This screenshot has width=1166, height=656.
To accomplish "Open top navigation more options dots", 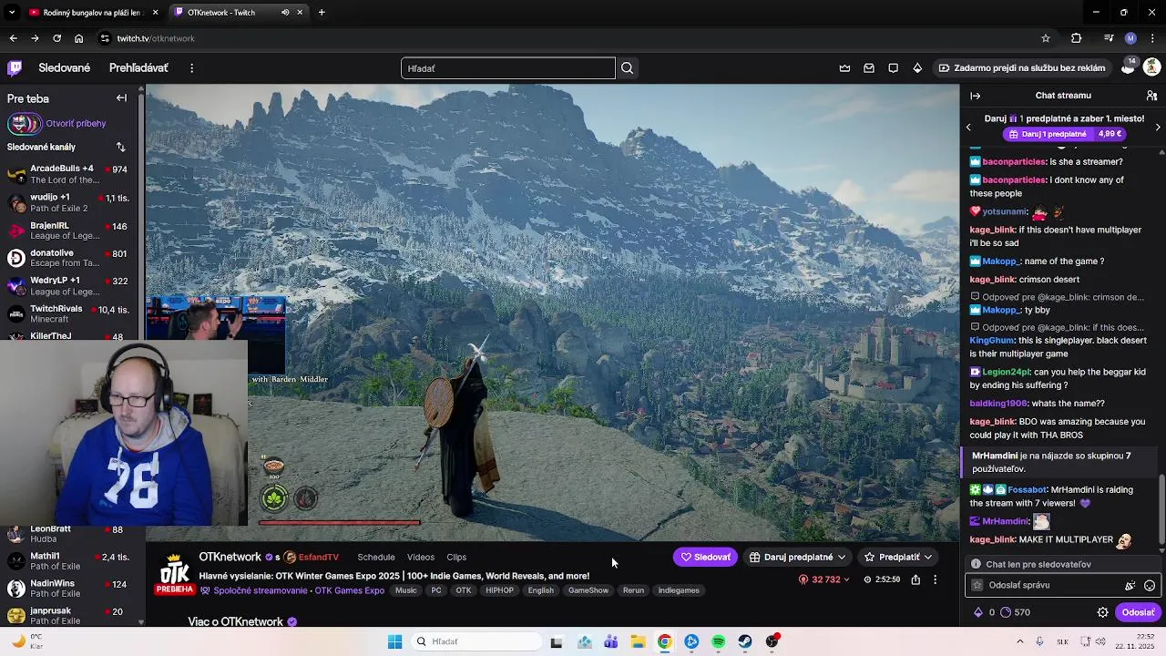I will [x=191, y=68].
